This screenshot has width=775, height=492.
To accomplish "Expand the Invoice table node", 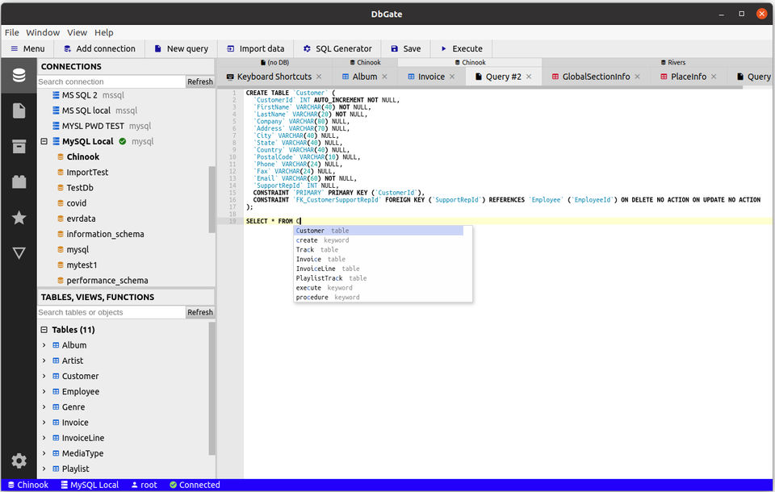I will [44, 423].
